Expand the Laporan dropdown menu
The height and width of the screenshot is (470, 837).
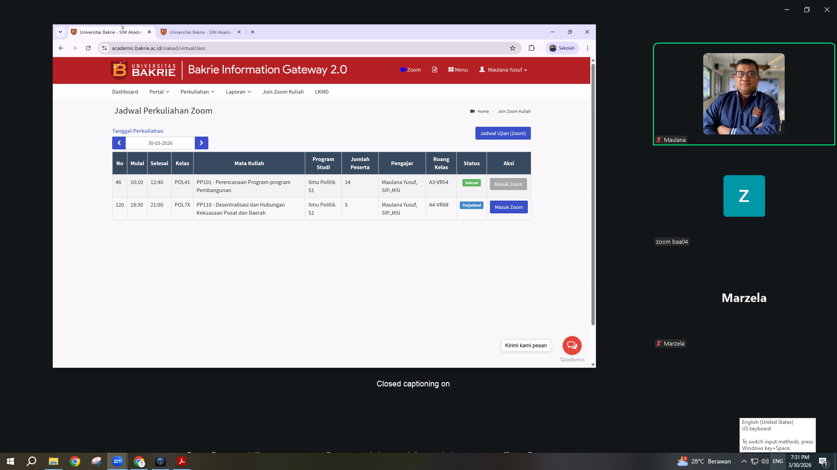tap(238, 92)
